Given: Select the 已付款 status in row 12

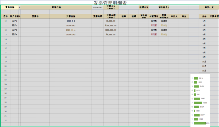Looking at the screenshot, I should 154,30.
